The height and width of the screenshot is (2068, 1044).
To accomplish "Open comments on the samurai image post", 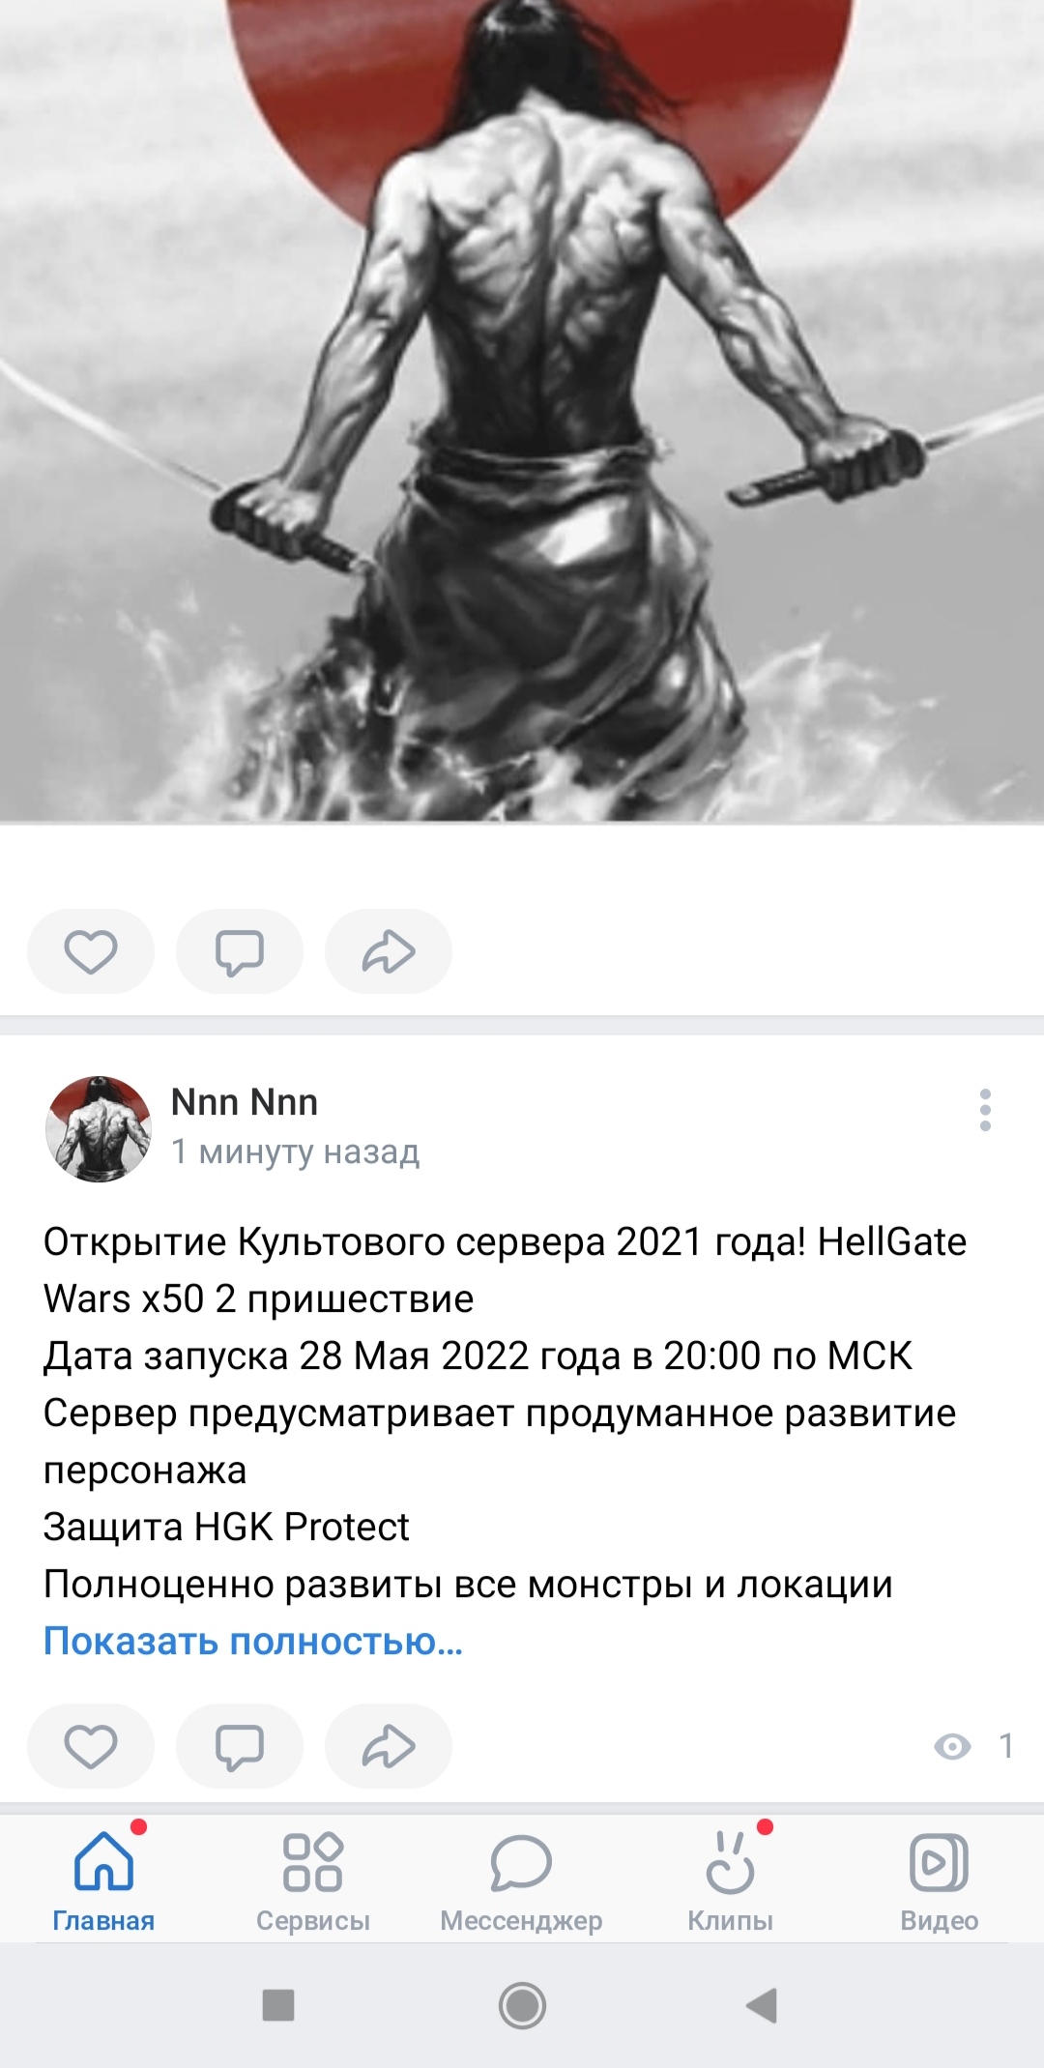I will coord(240,951).
